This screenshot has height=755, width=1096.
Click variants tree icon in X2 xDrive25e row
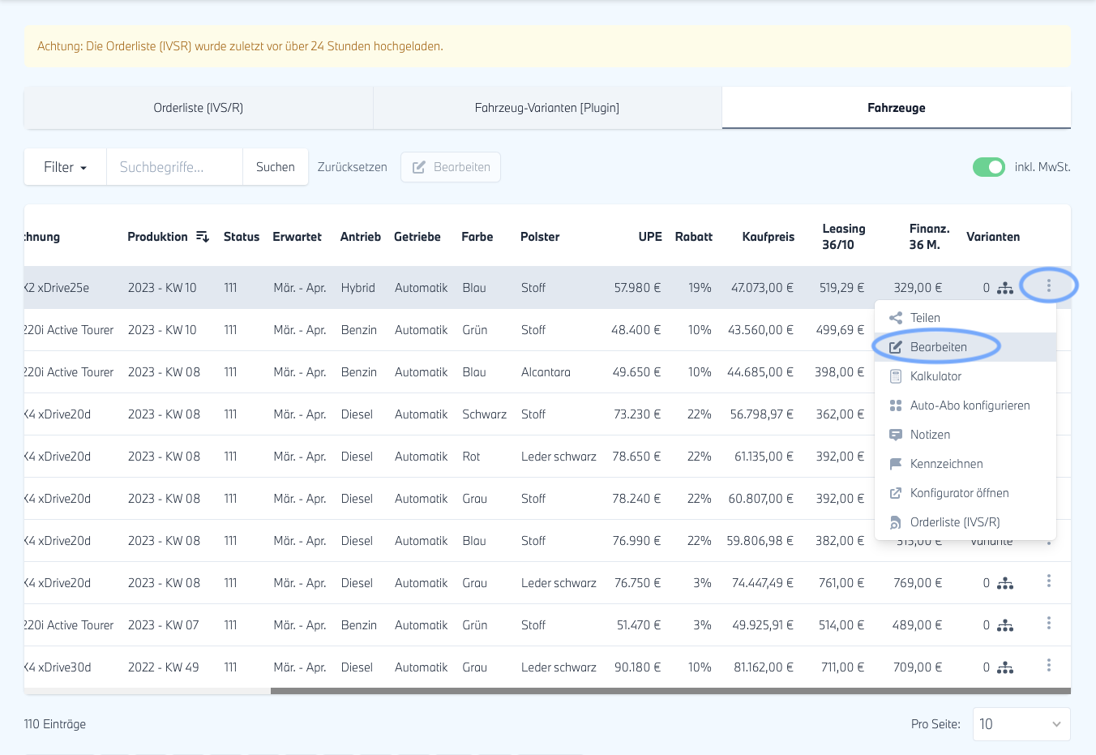[1005, 288]
